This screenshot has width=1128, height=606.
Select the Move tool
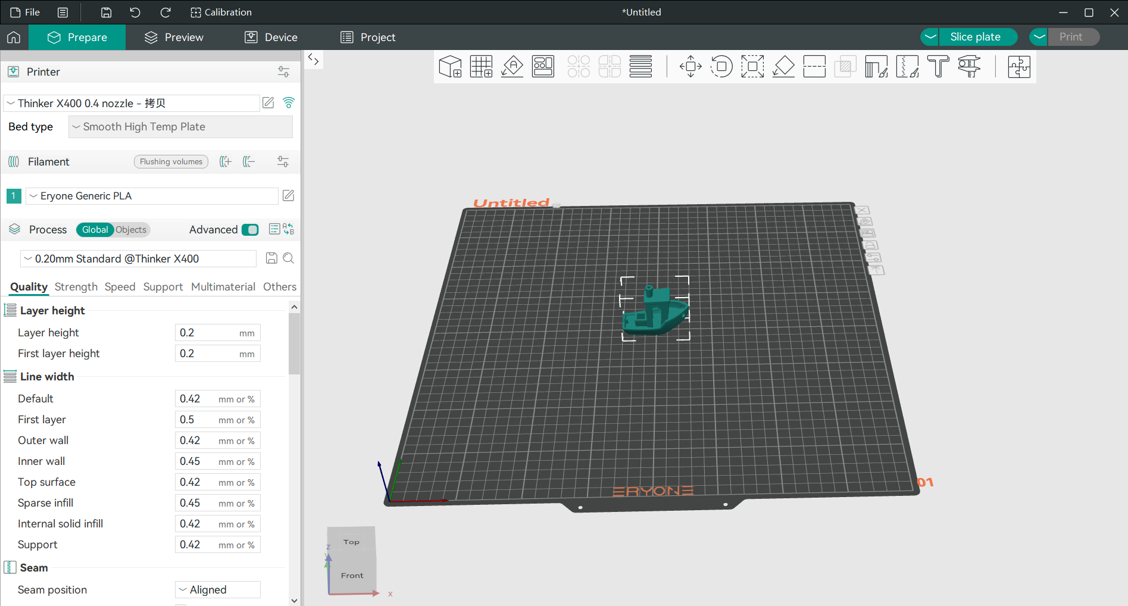(x=690, y=67)
